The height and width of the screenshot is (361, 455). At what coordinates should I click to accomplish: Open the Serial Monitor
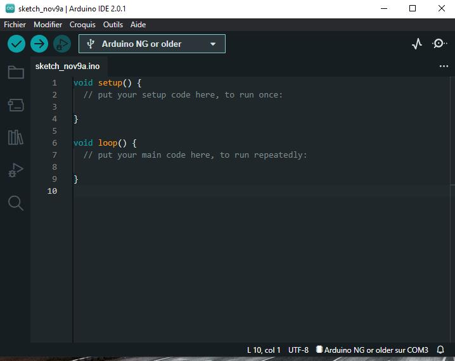439,44
